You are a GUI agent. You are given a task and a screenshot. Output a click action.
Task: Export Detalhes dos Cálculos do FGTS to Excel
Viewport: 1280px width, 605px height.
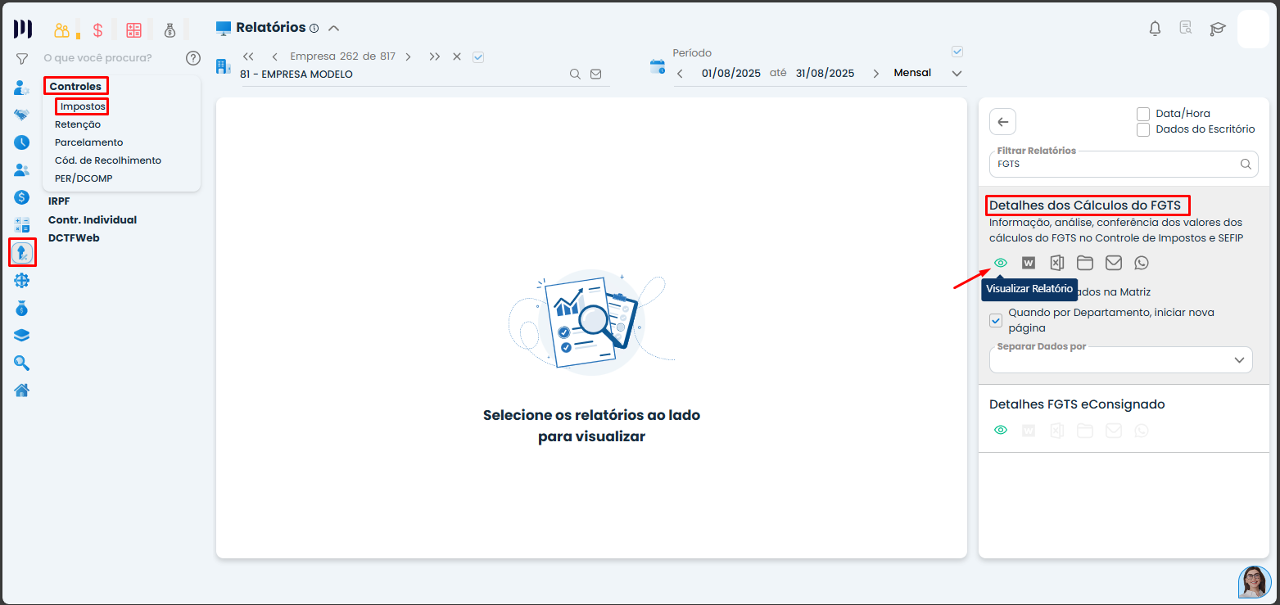coord(1057,263)
